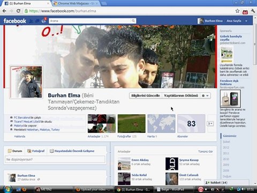Image resolution: width=257 pixels, height=193 pixels.
Task: Open the Chrome wrench menu
Action: (253, 11)
